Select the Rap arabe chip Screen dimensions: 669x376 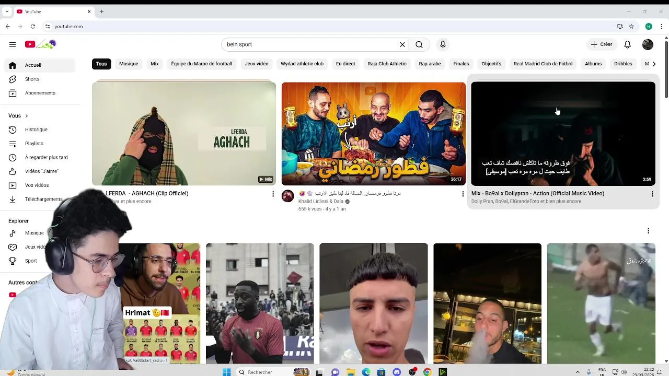point(430,64)
